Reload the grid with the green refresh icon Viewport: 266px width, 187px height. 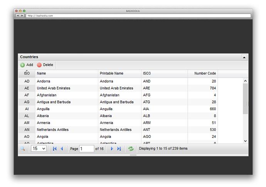[131, 149]
